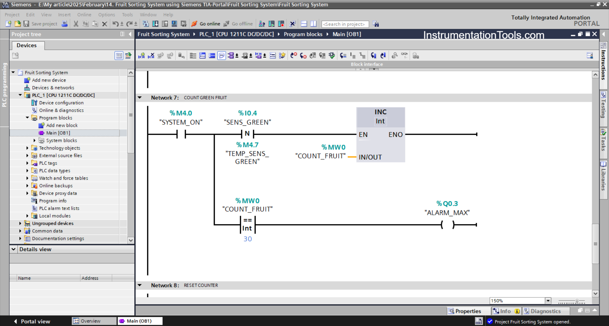Split editor space vertically icon

coord(313,24)
